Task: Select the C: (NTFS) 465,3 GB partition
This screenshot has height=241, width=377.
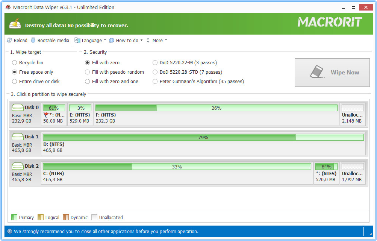Action: 177,173
